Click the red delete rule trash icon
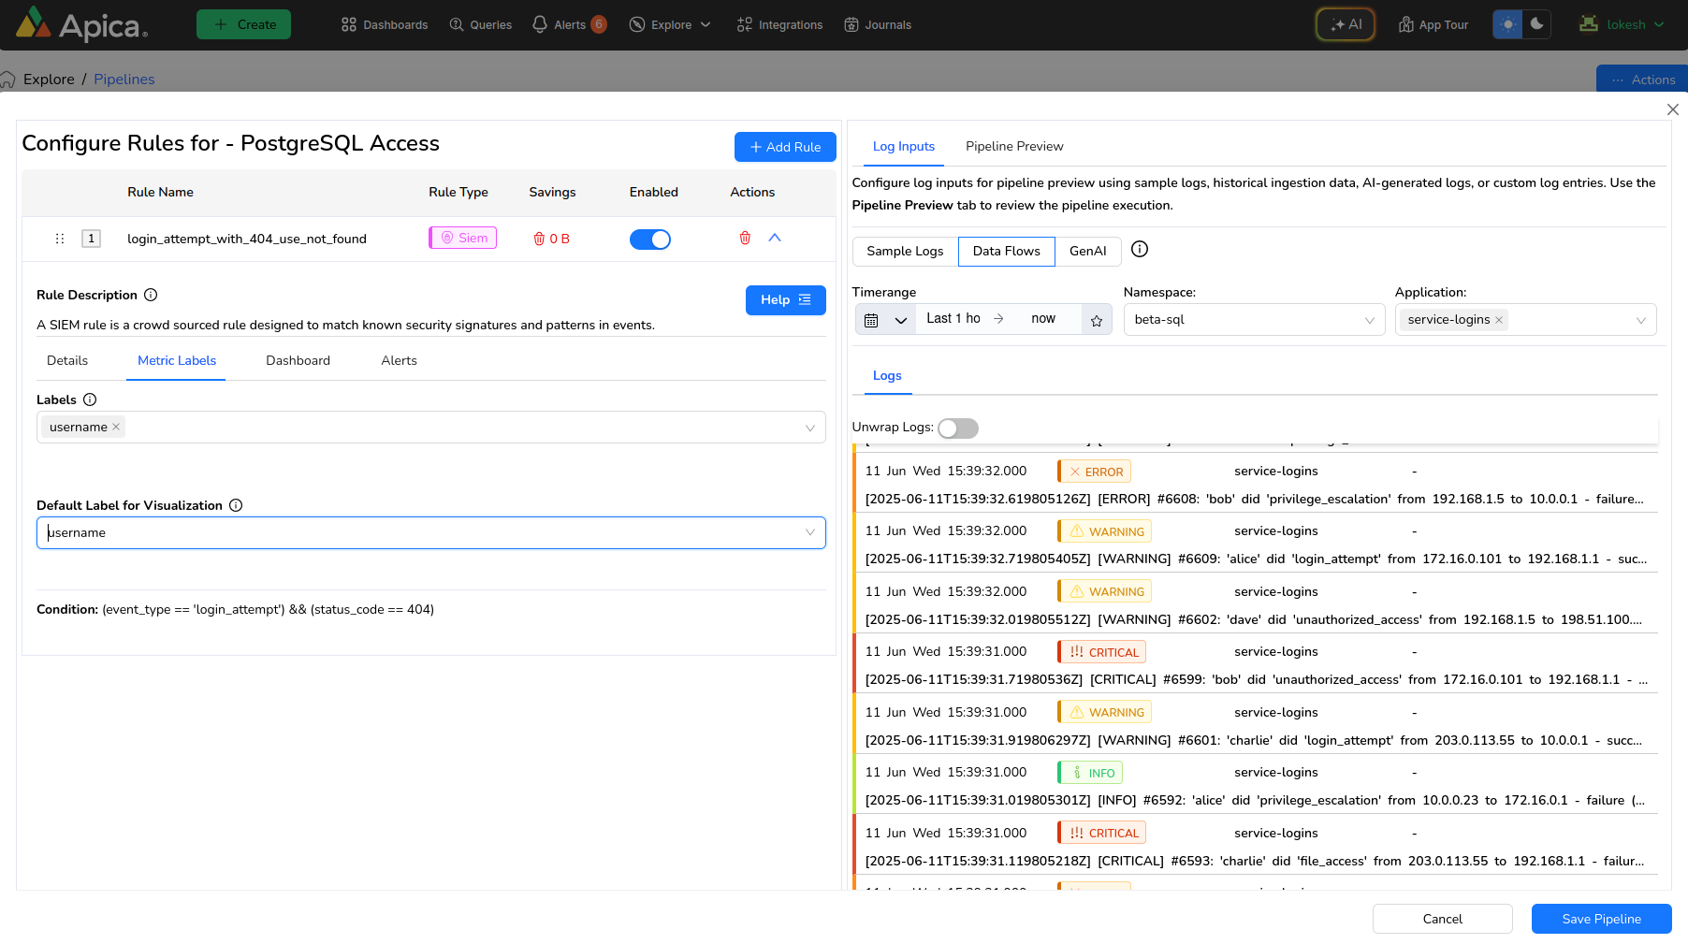 tap(745, 239)
